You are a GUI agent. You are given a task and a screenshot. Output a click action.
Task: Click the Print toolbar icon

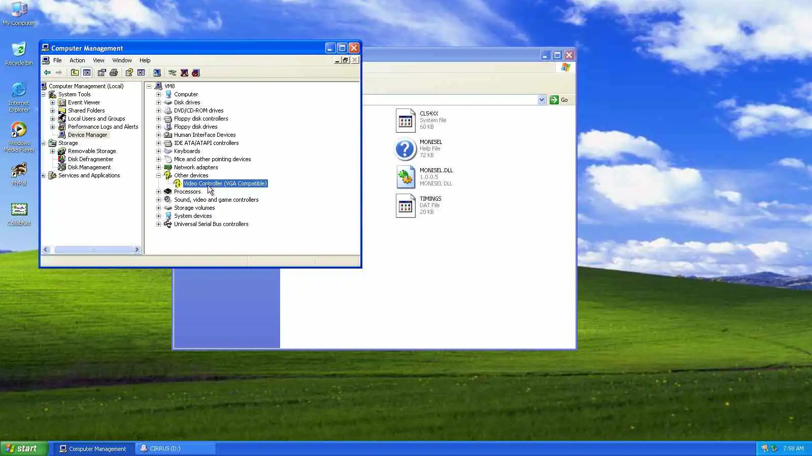[114, 73]
